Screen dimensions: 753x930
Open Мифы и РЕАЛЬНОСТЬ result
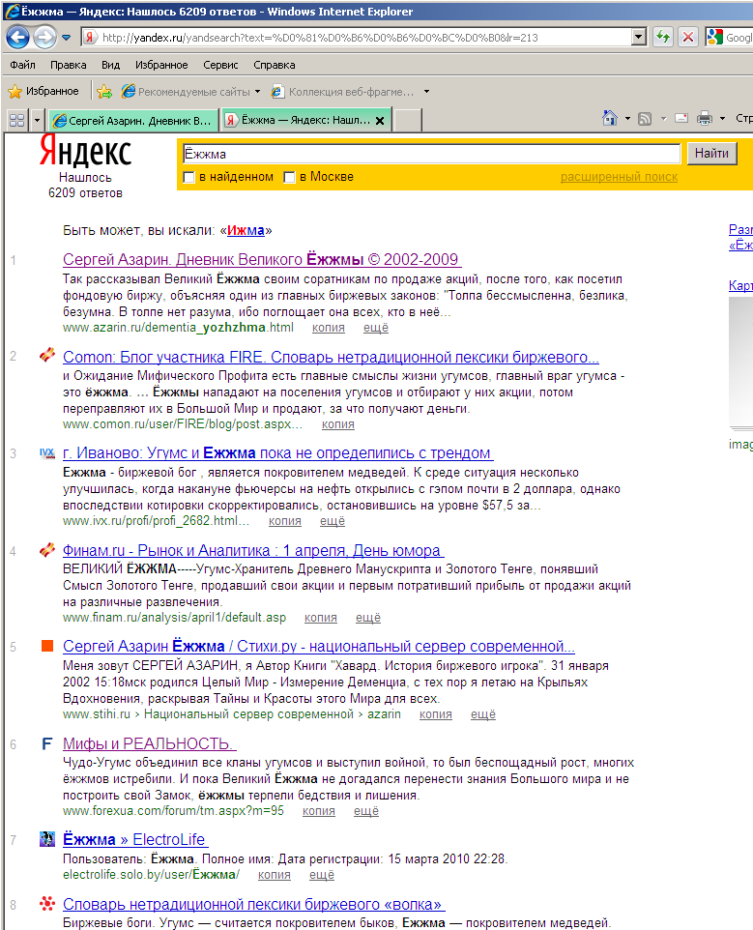(149, 743)
